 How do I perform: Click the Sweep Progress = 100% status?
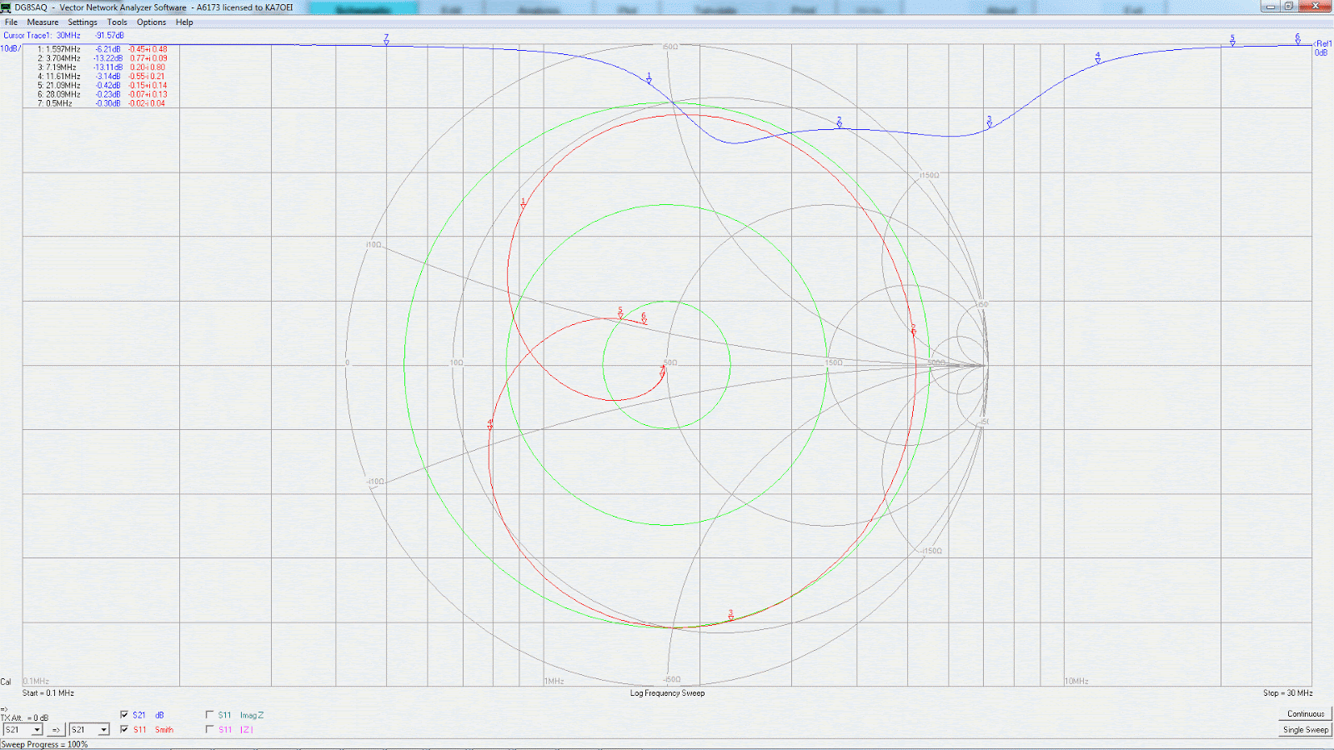[x=45, y=744]
